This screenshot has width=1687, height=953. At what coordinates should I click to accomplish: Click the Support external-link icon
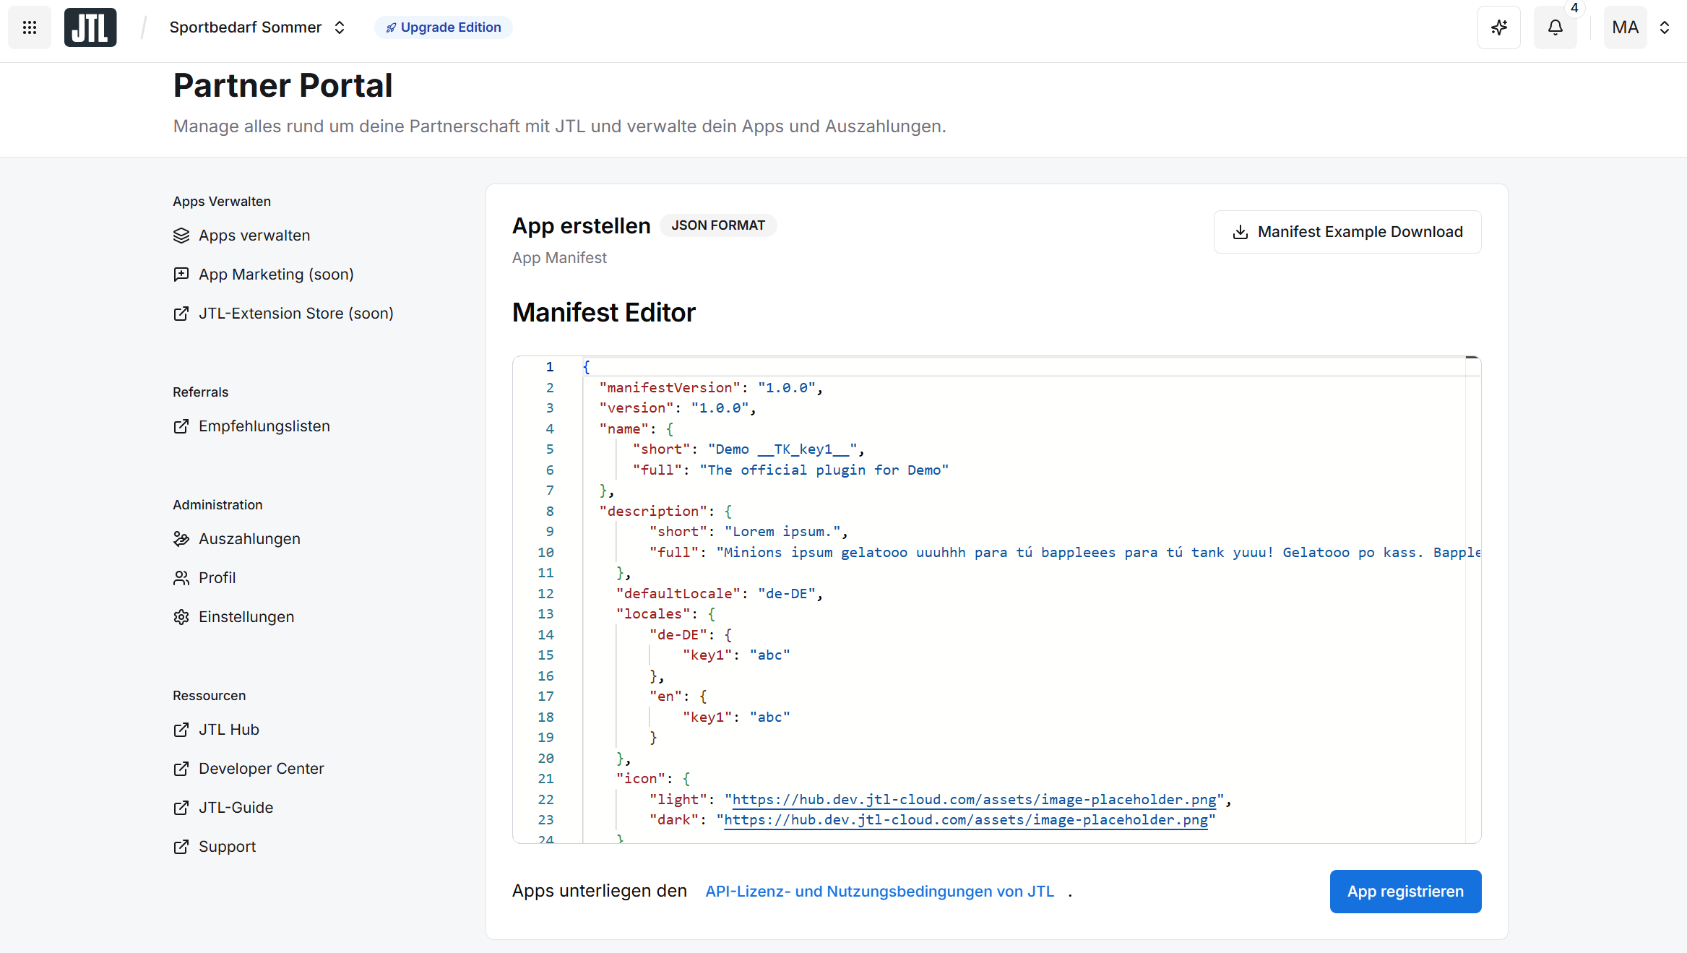(181, 847)
